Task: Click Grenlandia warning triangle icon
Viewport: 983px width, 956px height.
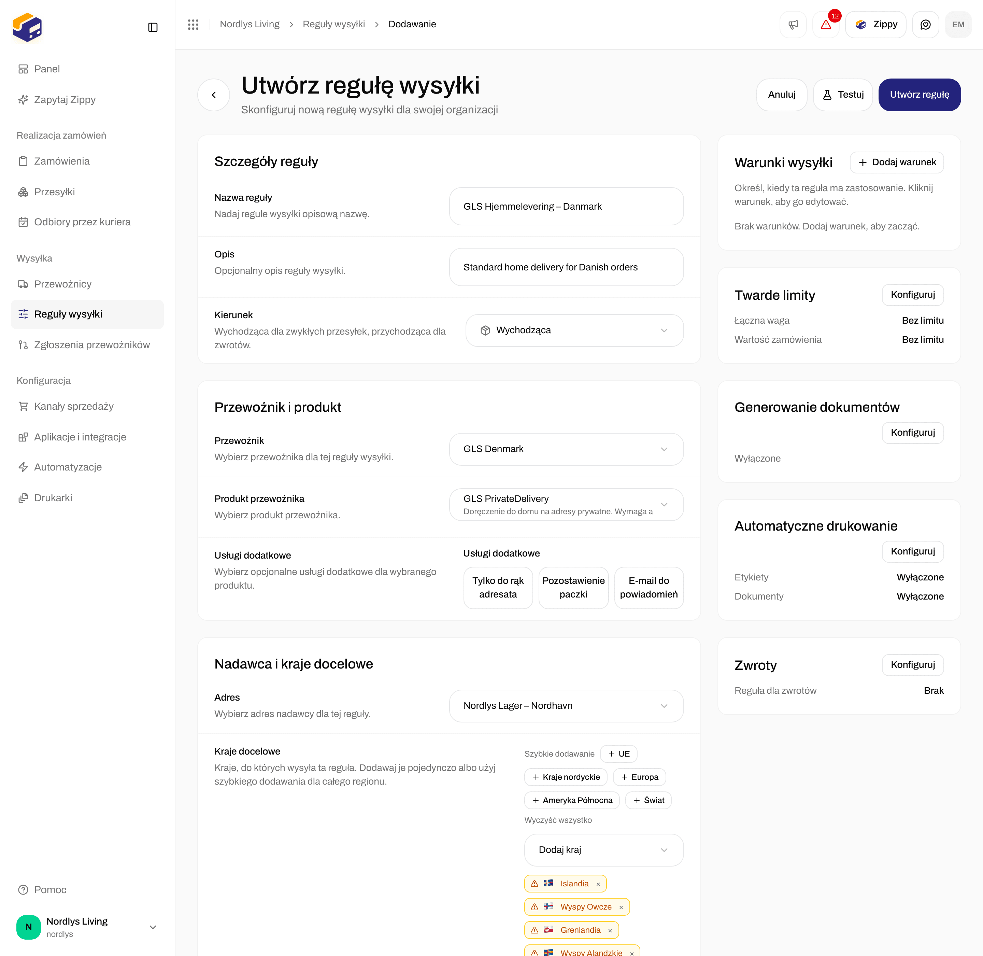Action: click(x=535, y=930)
